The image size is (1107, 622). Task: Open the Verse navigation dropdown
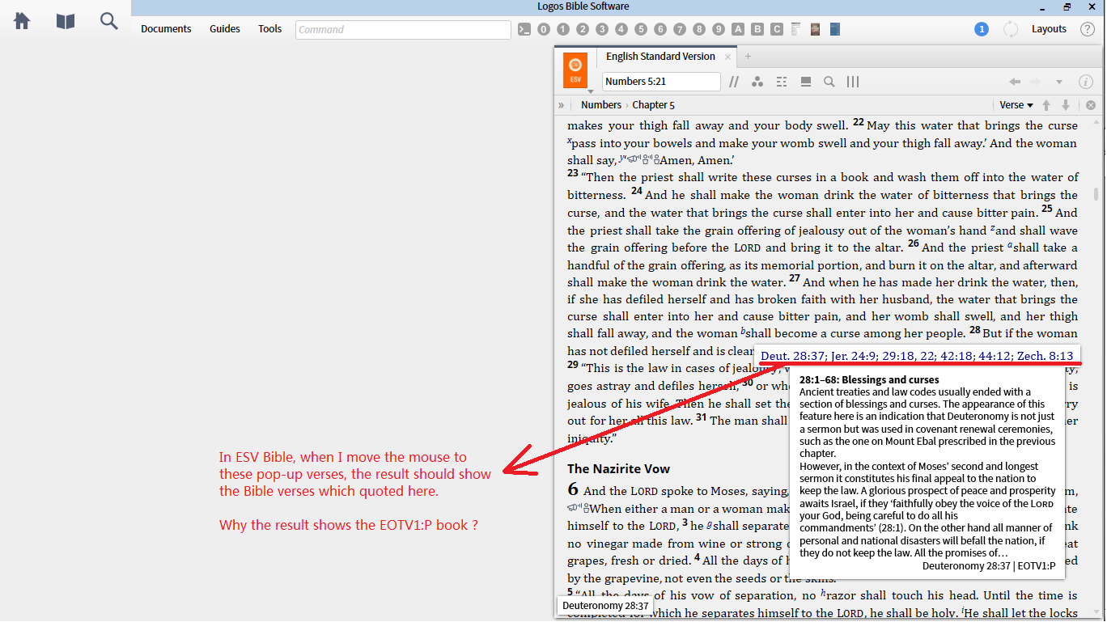[x=1016, y=105]
